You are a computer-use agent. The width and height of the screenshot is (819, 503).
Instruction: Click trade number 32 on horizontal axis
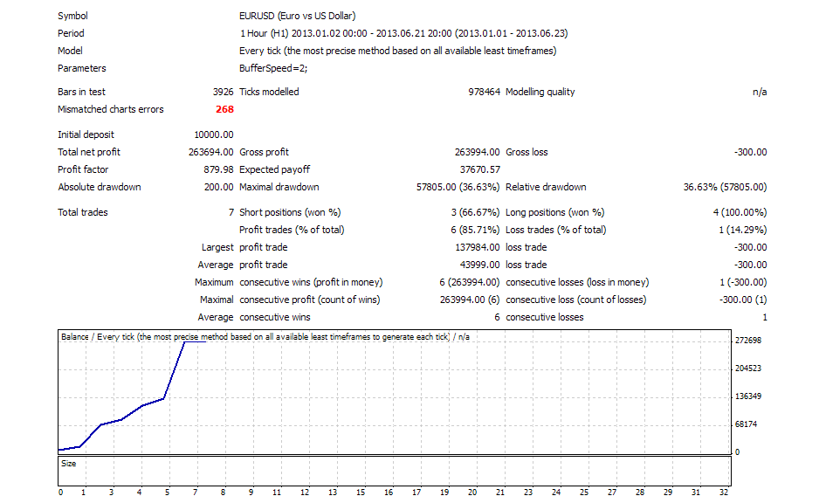tap(723, 493)
